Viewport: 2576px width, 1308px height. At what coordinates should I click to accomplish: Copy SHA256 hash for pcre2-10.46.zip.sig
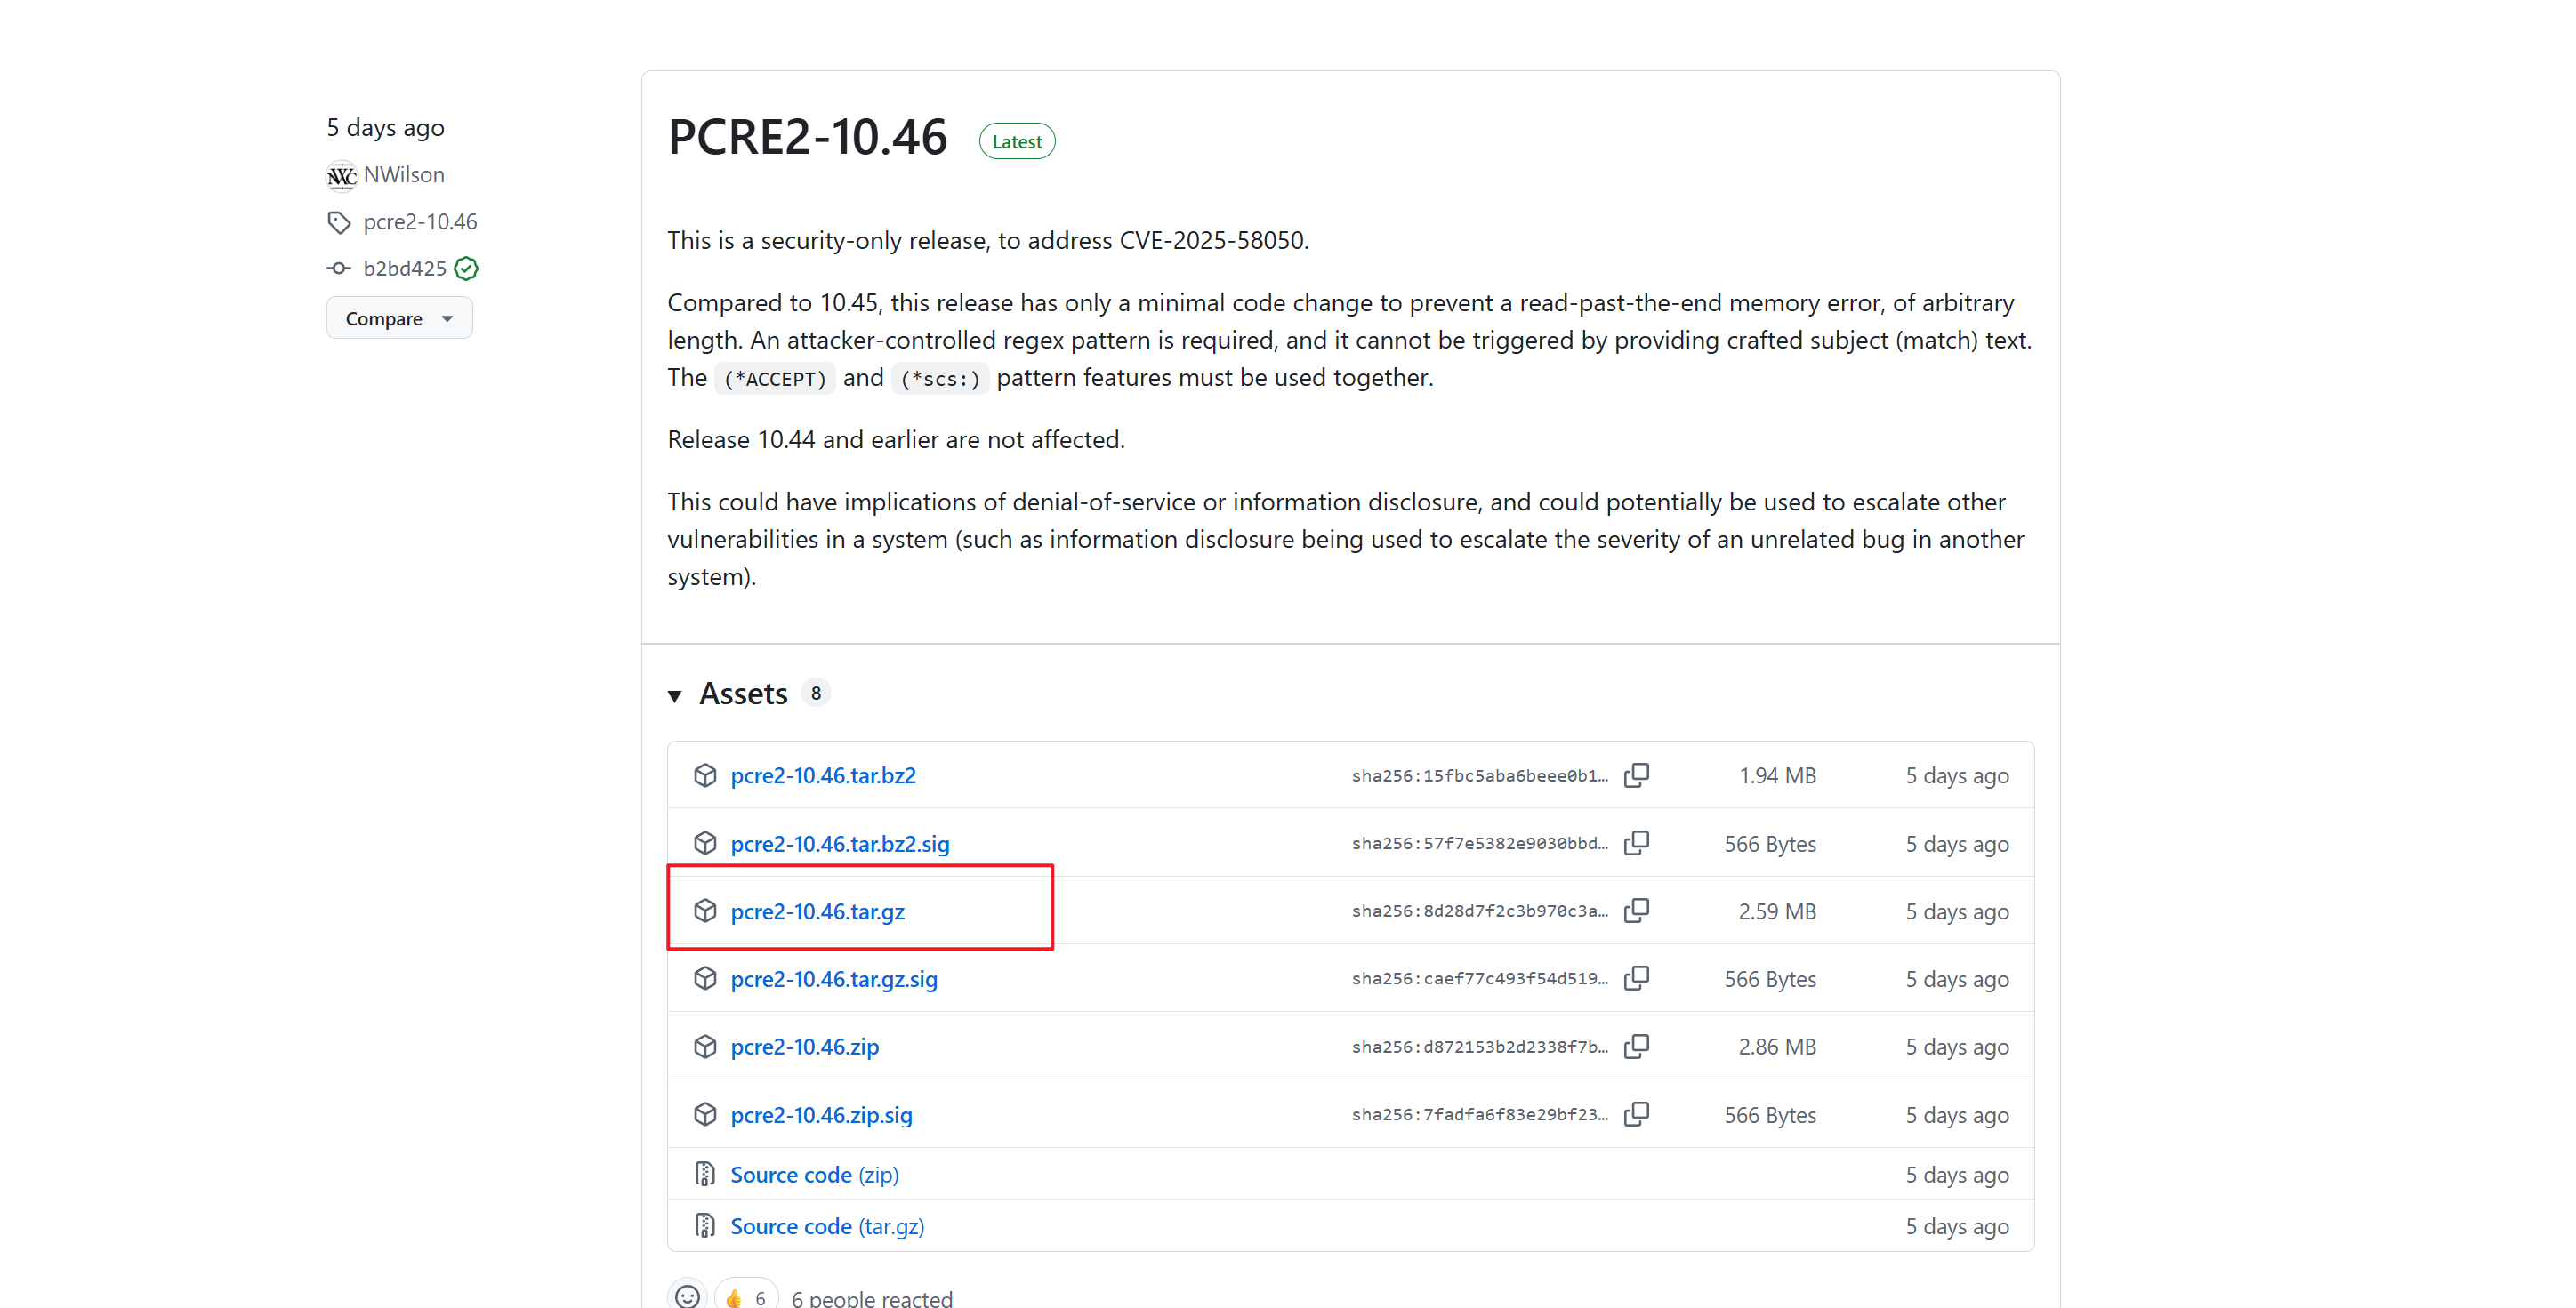click(1637, 1114)
